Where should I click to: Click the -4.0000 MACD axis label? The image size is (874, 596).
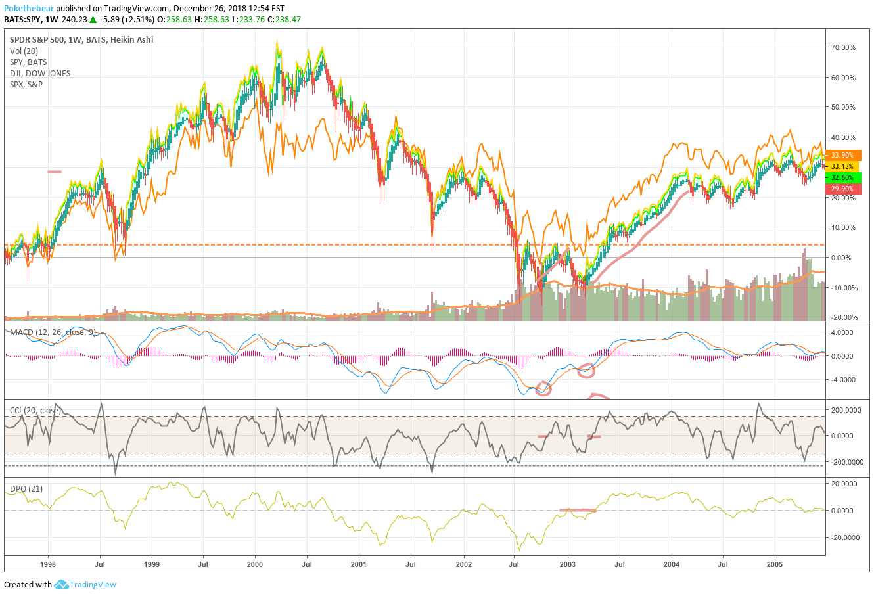click(x=843, y=380)
